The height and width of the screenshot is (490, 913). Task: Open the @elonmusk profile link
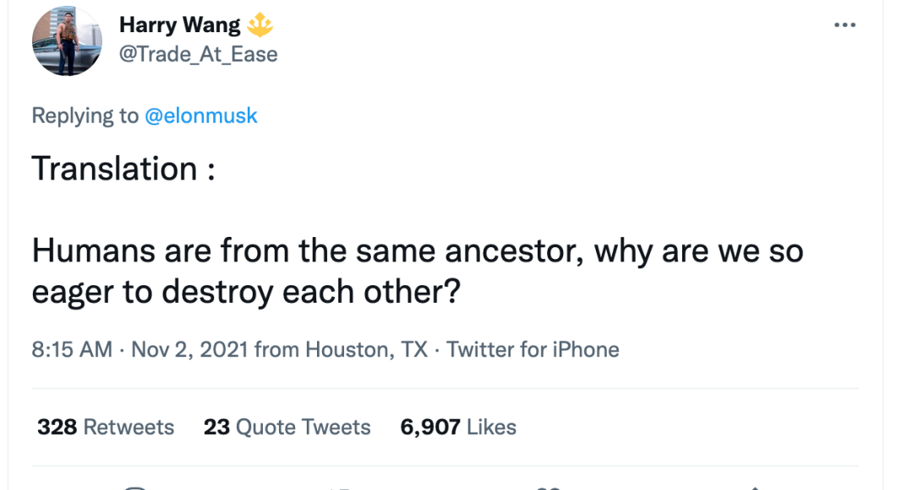(x=201, y=115)
